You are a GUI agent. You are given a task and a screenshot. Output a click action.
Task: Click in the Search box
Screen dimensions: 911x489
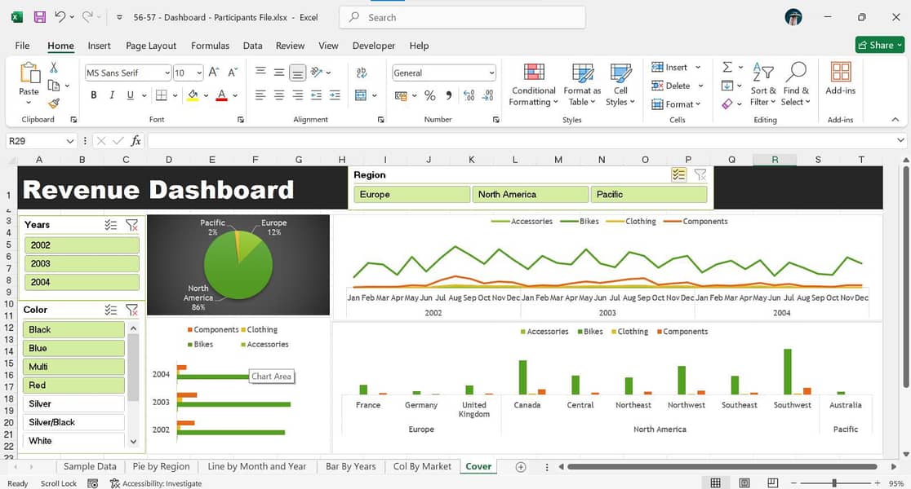click(463, 17)
